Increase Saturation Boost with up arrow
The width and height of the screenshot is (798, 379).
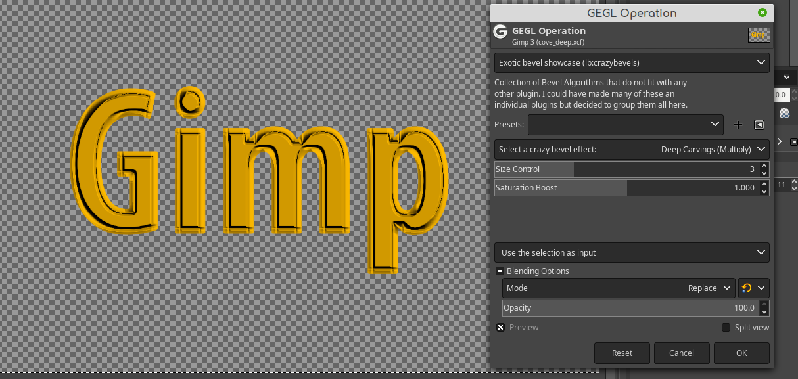764,184
